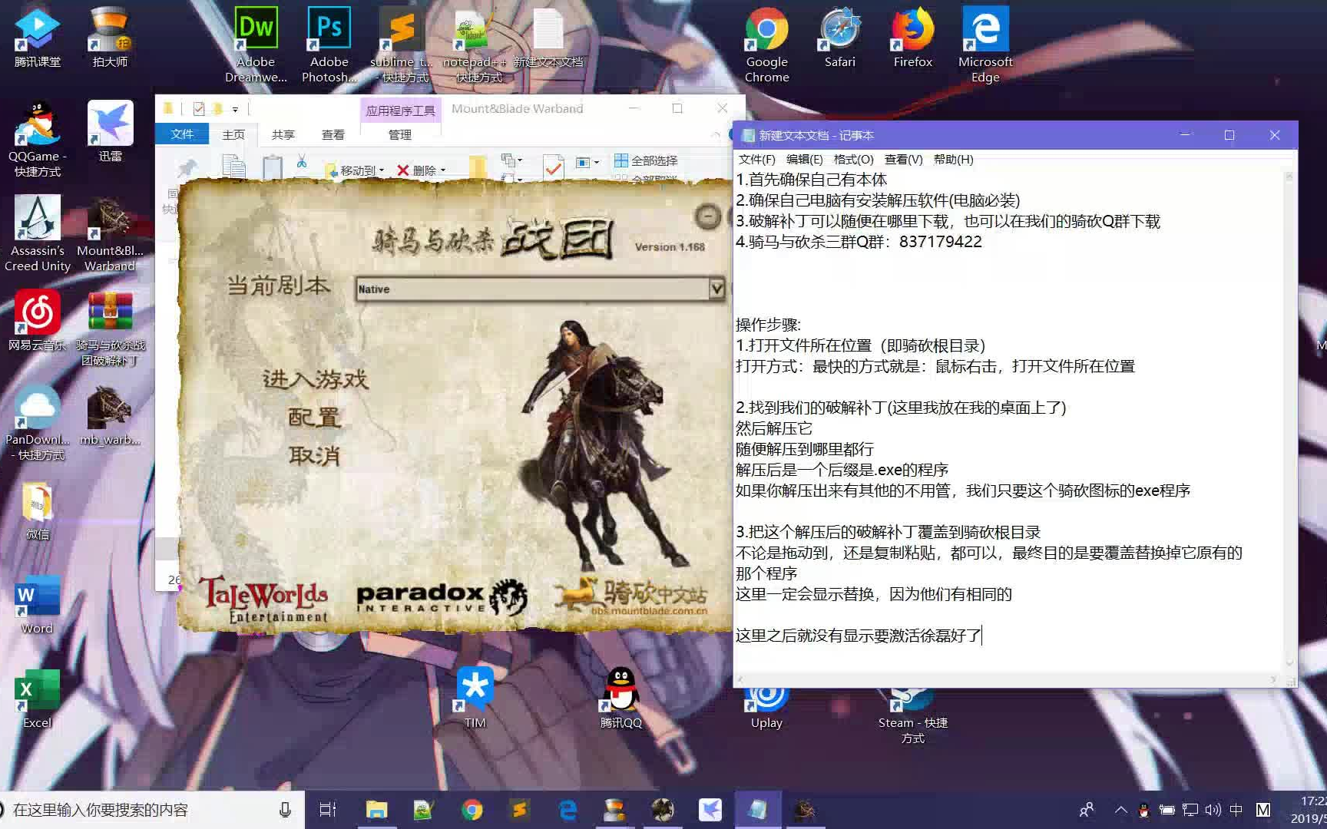Open the Firefox desktop icon
The width and height of the screenshot is (1327, 829).
point(912,37)
